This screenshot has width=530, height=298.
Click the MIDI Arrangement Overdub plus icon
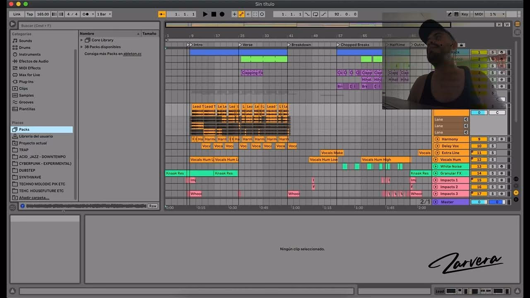pyautogui.click(x=234, y=14)
